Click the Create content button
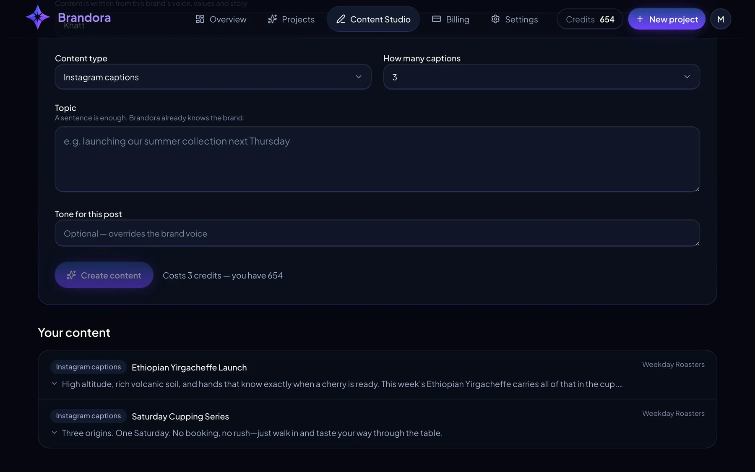The image size is (755, 472). pyautogui.click(x=104, y=275)
